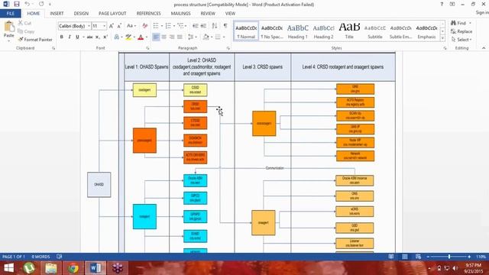489x275 pixels.
Task: Align text right
Action: pyautogui.click(x=172, y=37)
